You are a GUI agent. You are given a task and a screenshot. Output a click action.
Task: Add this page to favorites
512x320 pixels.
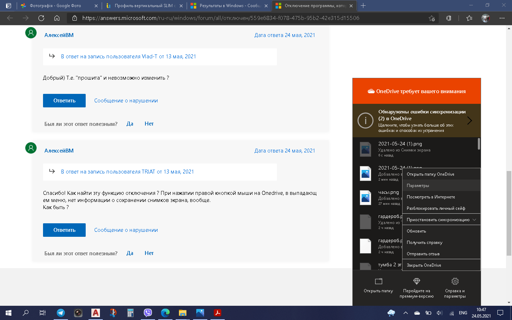pyautogui.click(x=432, y=18)
